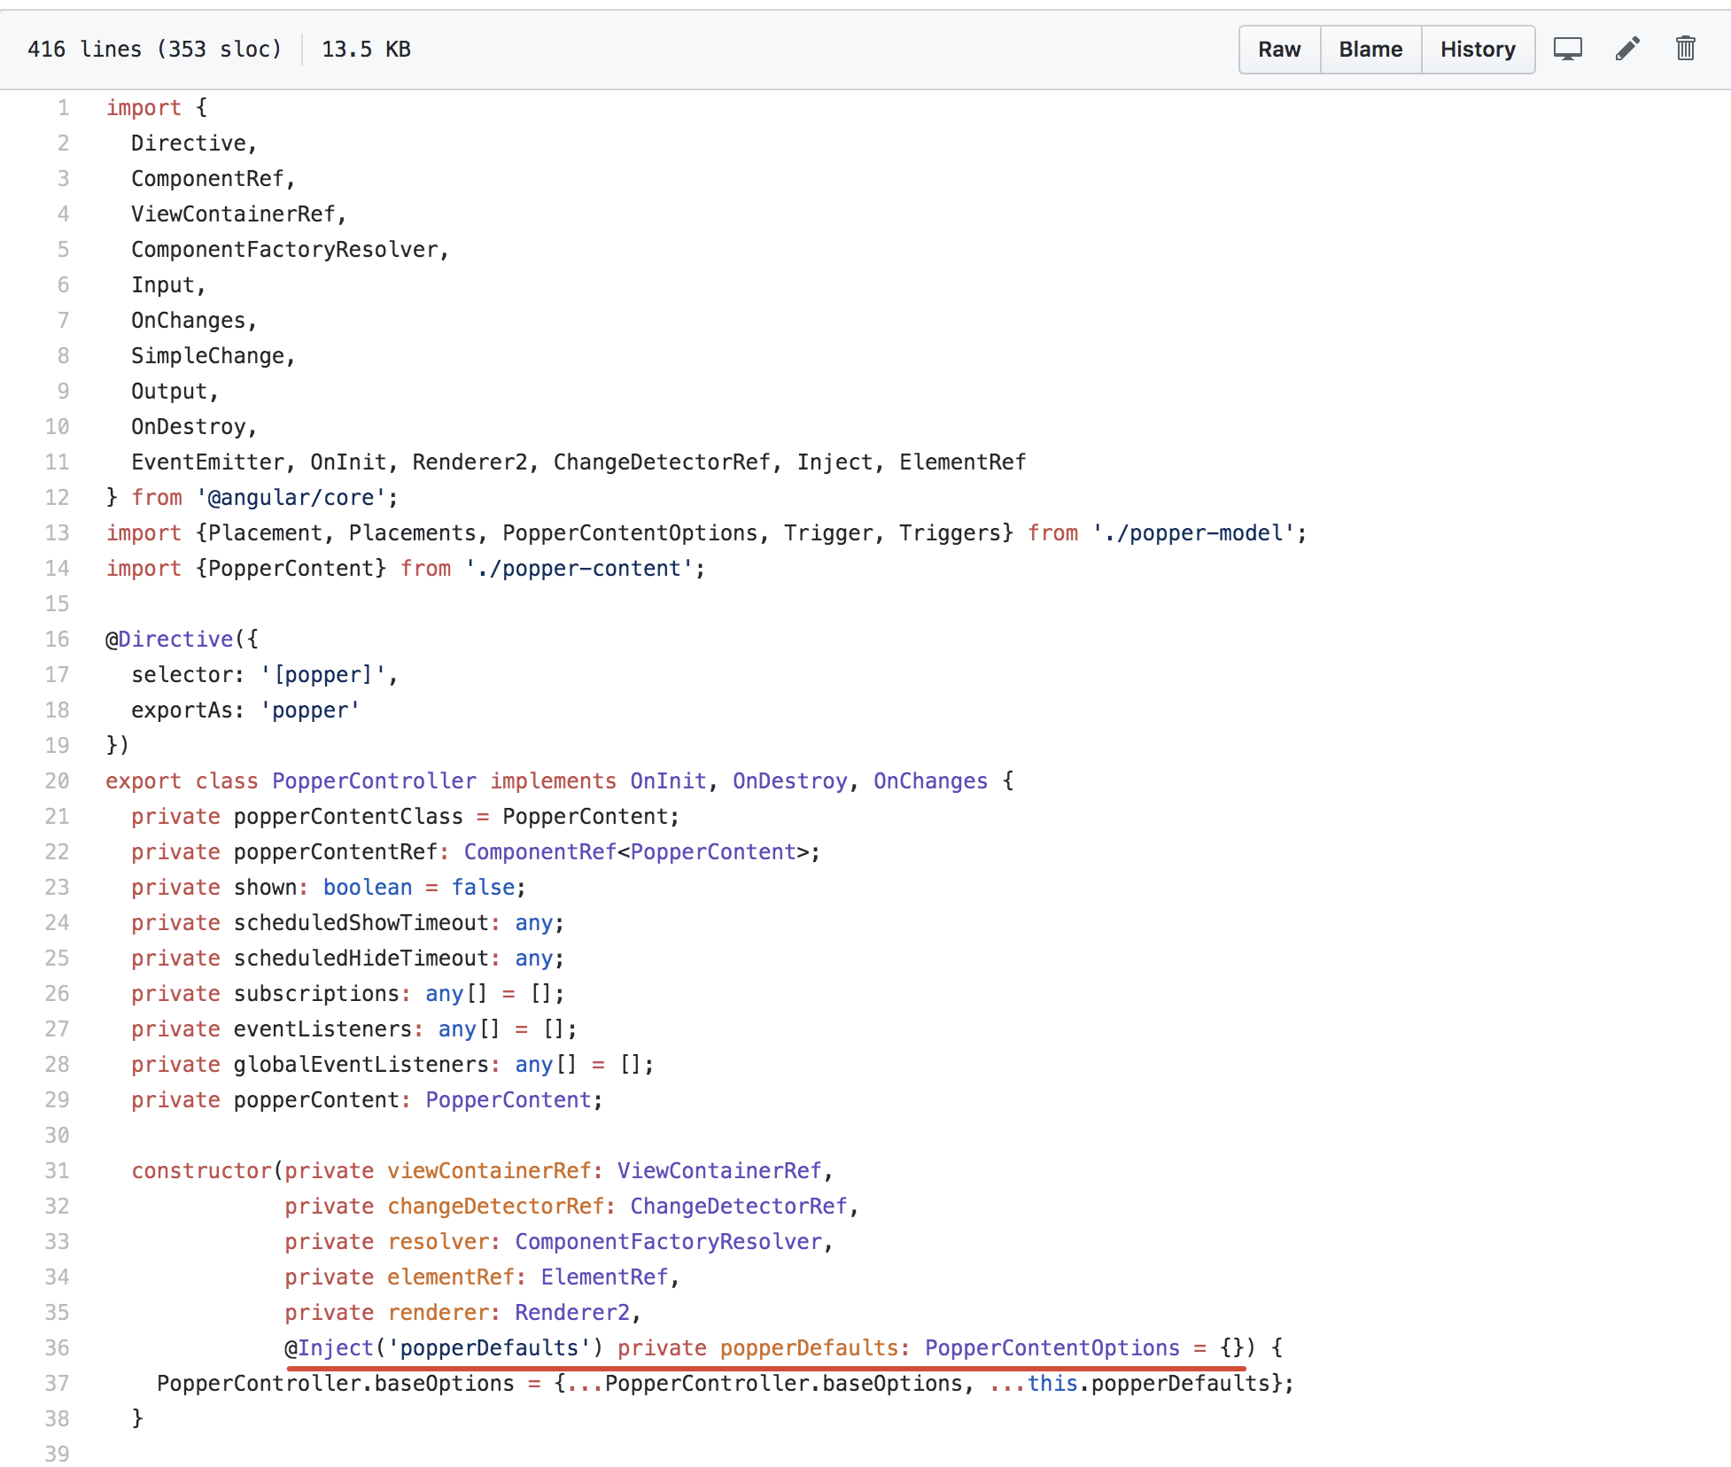Click the './popper-model' path on line 13
The image size is (1731, 1467).
click(x=1194, y=532)
